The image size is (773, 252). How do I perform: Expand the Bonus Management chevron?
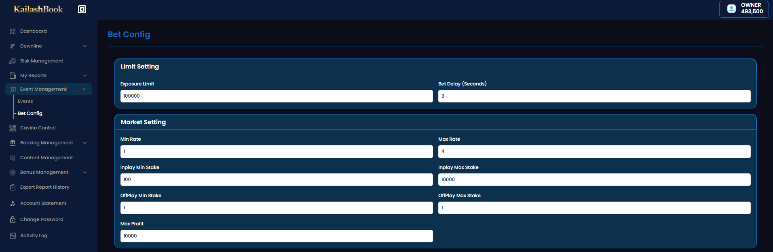85,172
